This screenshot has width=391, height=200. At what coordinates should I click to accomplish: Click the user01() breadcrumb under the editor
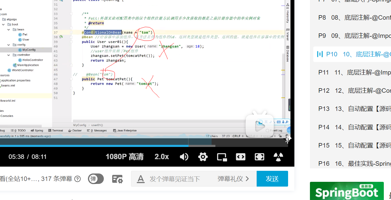[97, 125]
